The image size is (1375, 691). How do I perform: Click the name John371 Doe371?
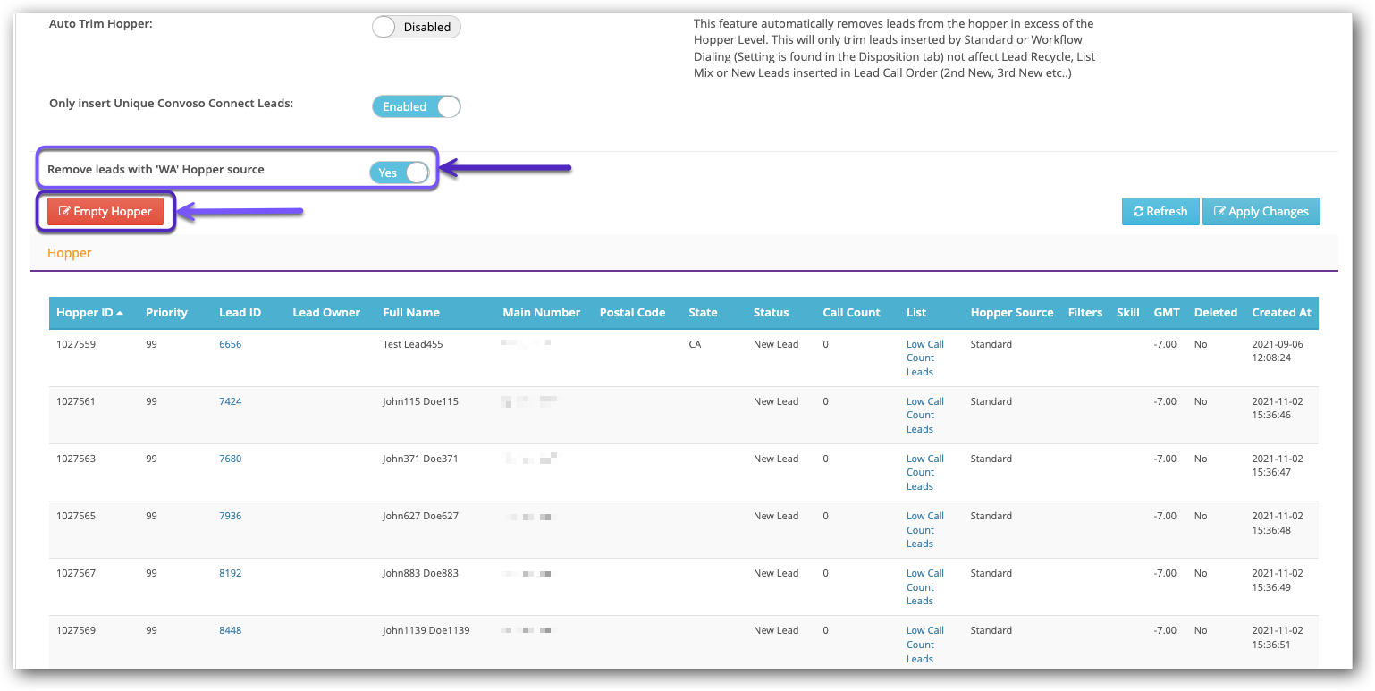point(420,459)
